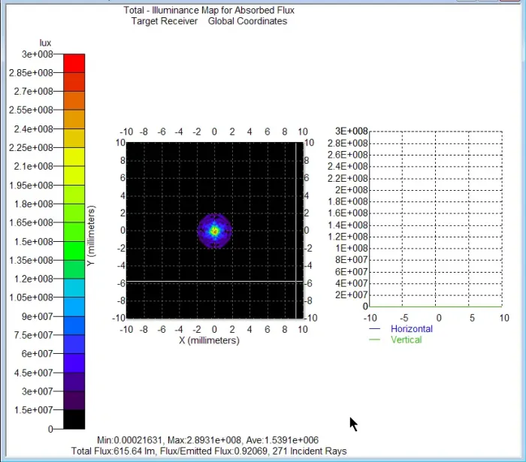Click the bright hotspot center of the illuminance map
526x462 pixels.
215,231
